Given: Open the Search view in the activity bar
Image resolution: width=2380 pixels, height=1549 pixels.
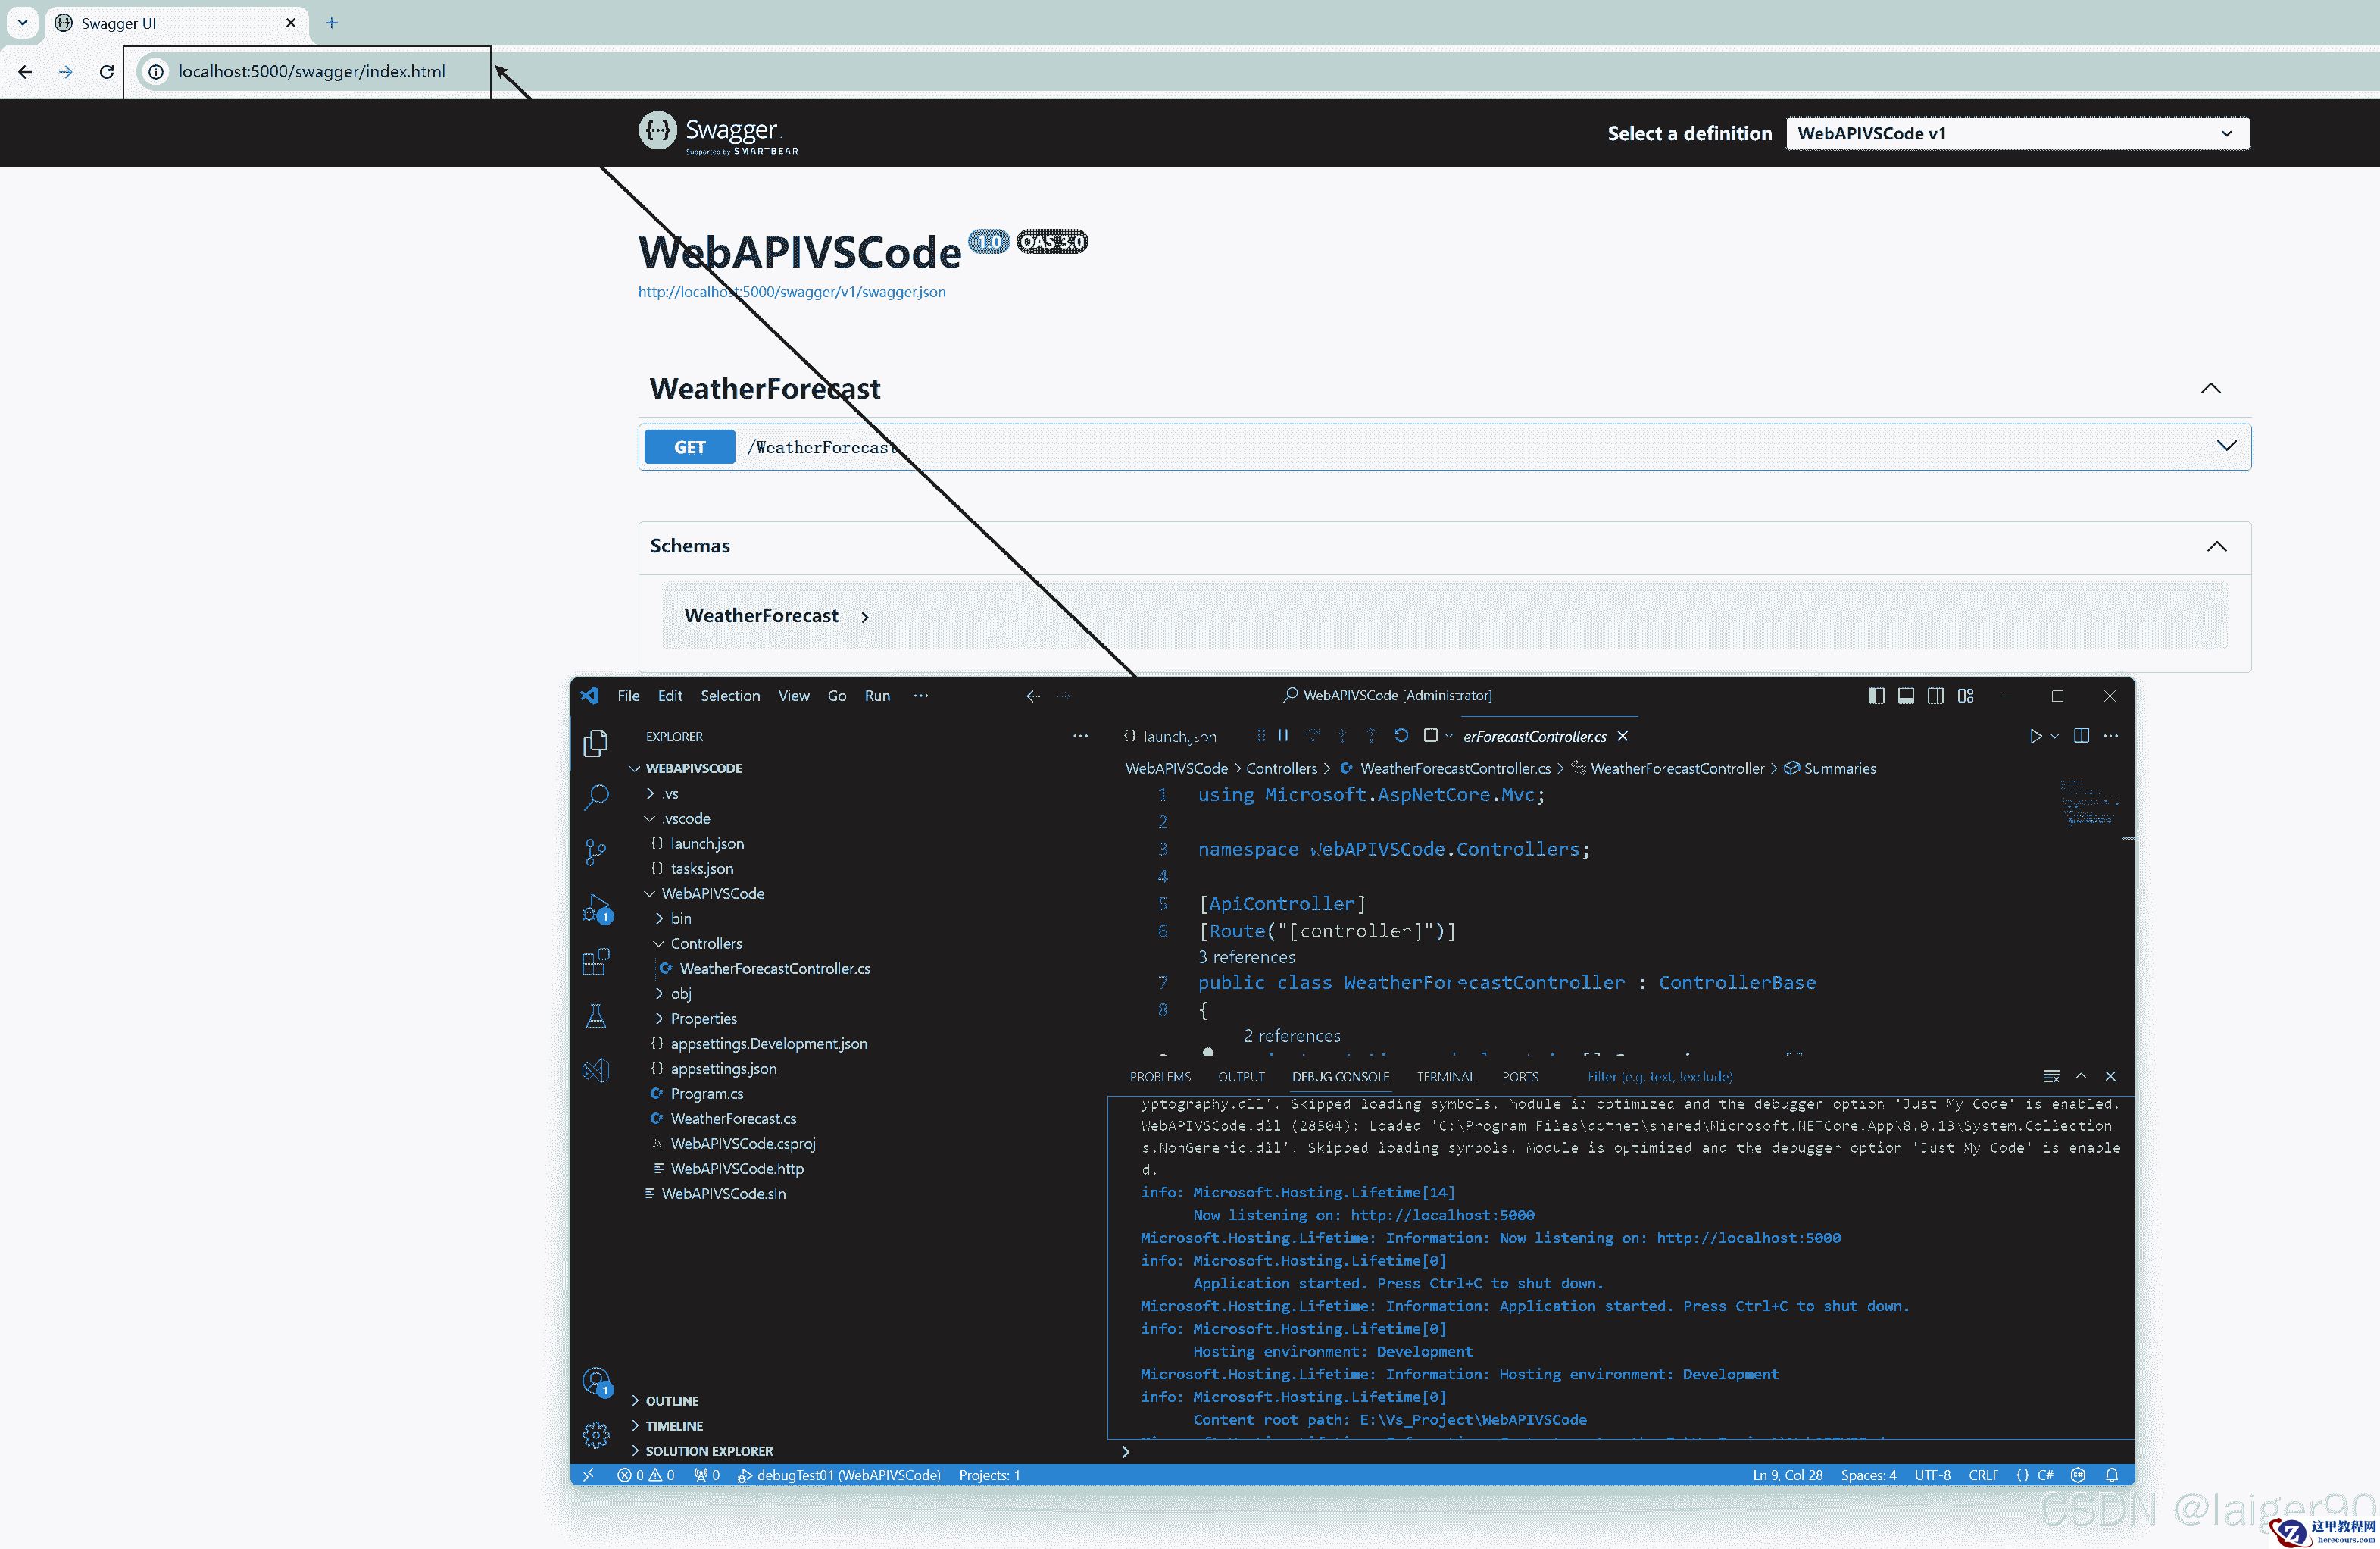Looking at the screenshot, I should (596, 796).
